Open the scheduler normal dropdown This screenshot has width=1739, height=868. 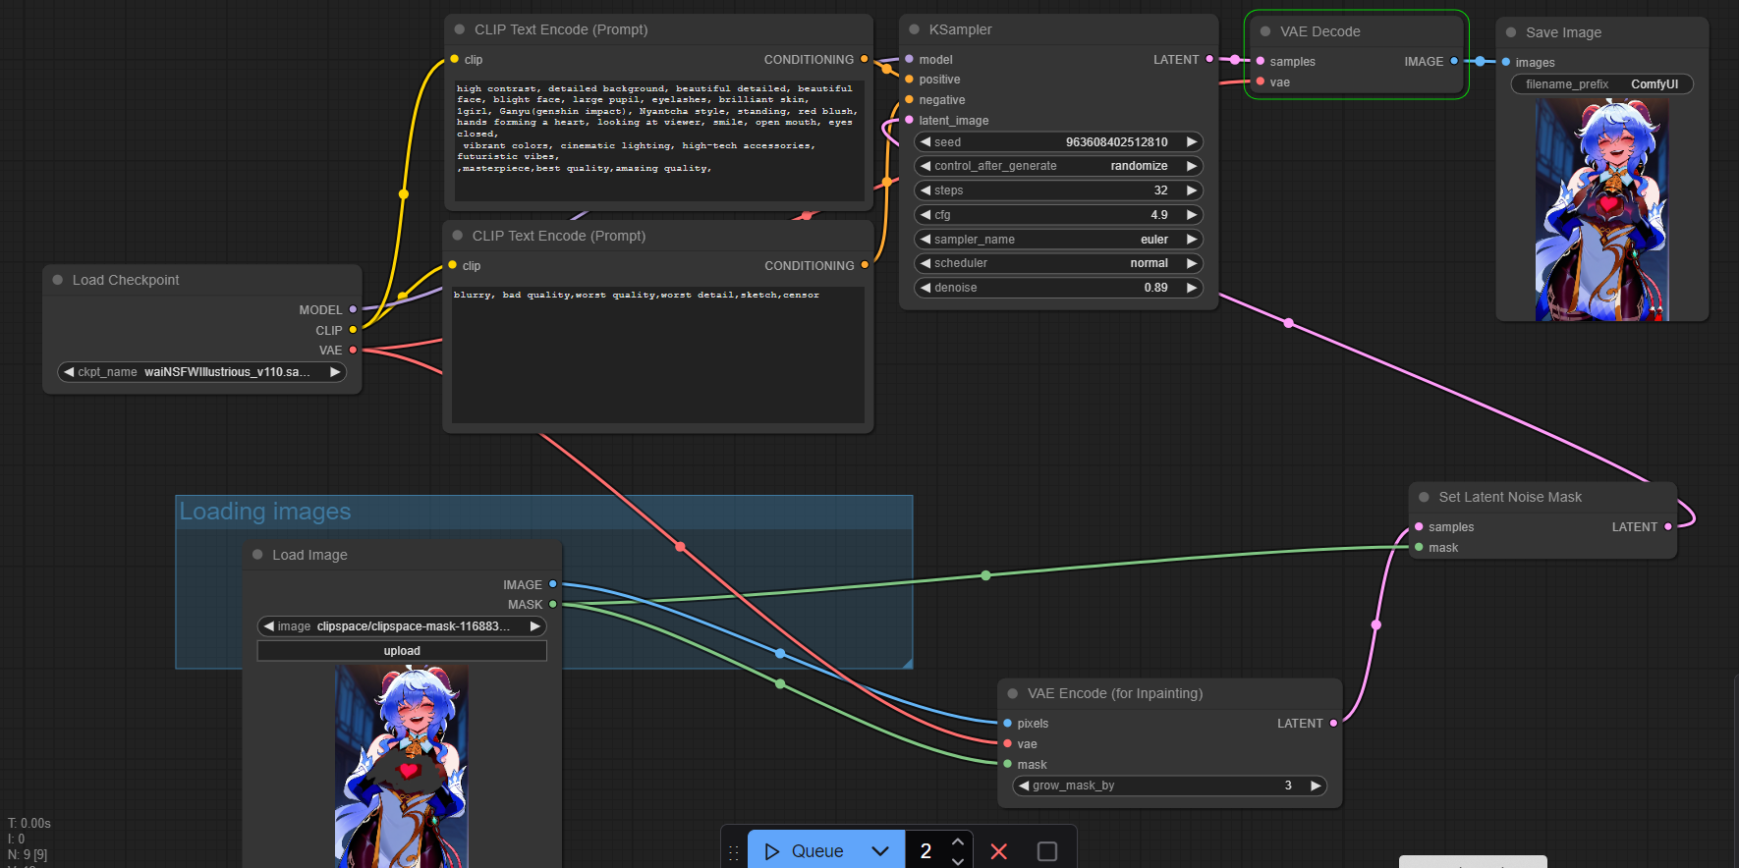[x=1058, y=263]
